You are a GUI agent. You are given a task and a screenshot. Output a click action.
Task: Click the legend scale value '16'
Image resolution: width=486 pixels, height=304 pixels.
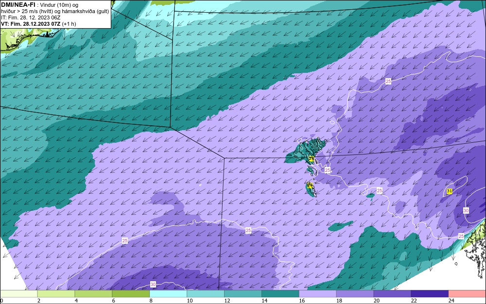click(302, 301)
